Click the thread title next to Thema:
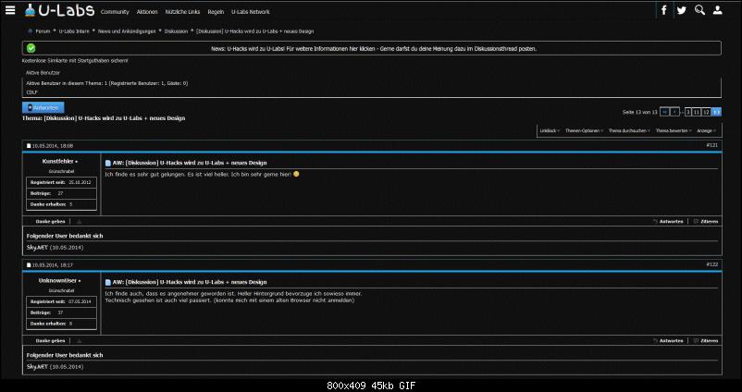This screenshot has width=742, height=392. (x=115, y=118)
